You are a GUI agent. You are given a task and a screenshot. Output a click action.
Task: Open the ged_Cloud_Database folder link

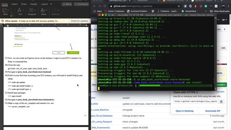point(102,116)
